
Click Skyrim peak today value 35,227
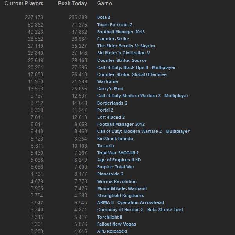point(79,46)
